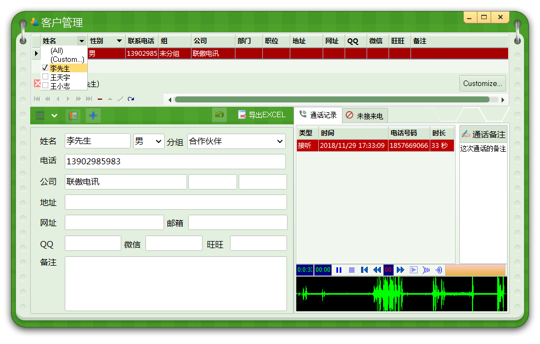540x344 pixels.
Task: Expand the 性别 column filter dropdown
Action: coord(119,41)
